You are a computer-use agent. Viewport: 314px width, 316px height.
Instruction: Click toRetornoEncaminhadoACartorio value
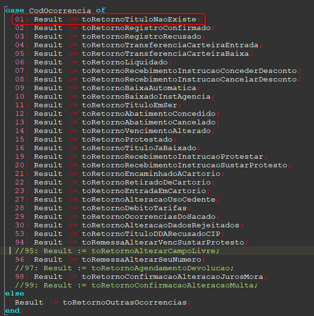[151, 173]
